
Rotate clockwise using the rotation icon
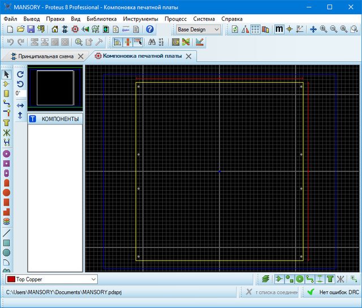(x=20, y=74)
